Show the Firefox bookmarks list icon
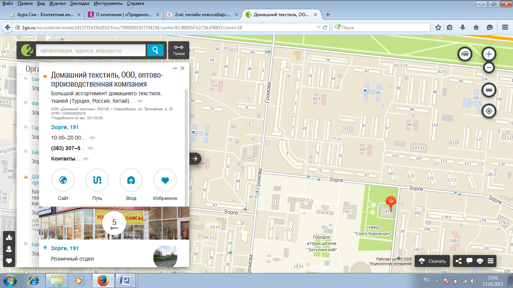The width and height of the screenshot is (513, 288). point(450,27)
